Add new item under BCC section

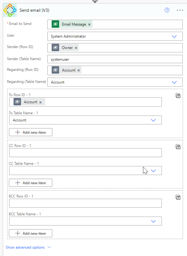(31, 233)
